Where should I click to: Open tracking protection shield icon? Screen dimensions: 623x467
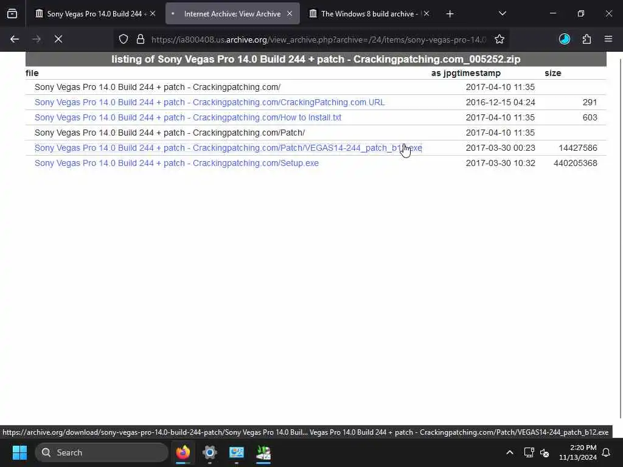pos(124,39)
